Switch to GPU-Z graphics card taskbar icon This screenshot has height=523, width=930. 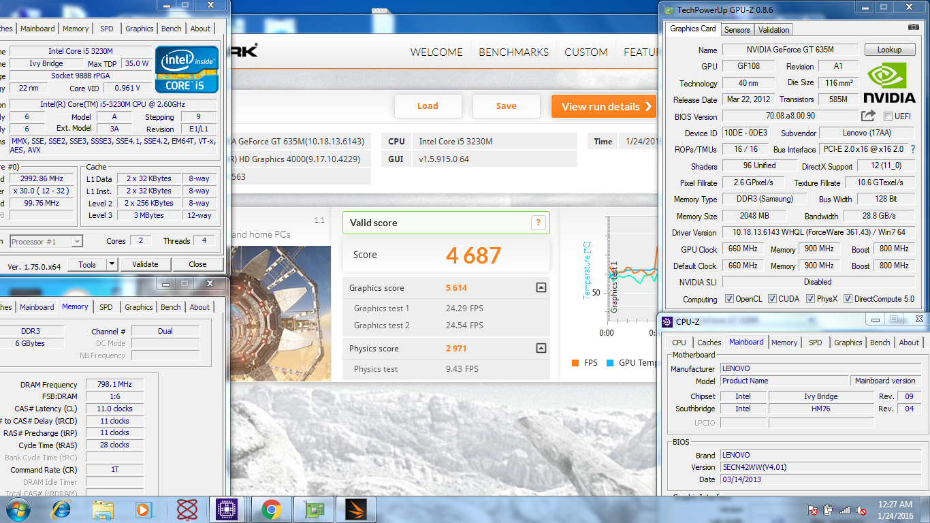(314, 509)
